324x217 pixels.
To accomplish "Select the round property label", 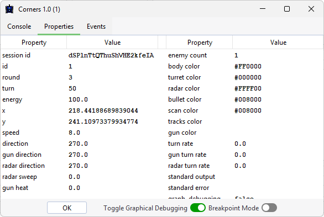I will click(11, 77).
